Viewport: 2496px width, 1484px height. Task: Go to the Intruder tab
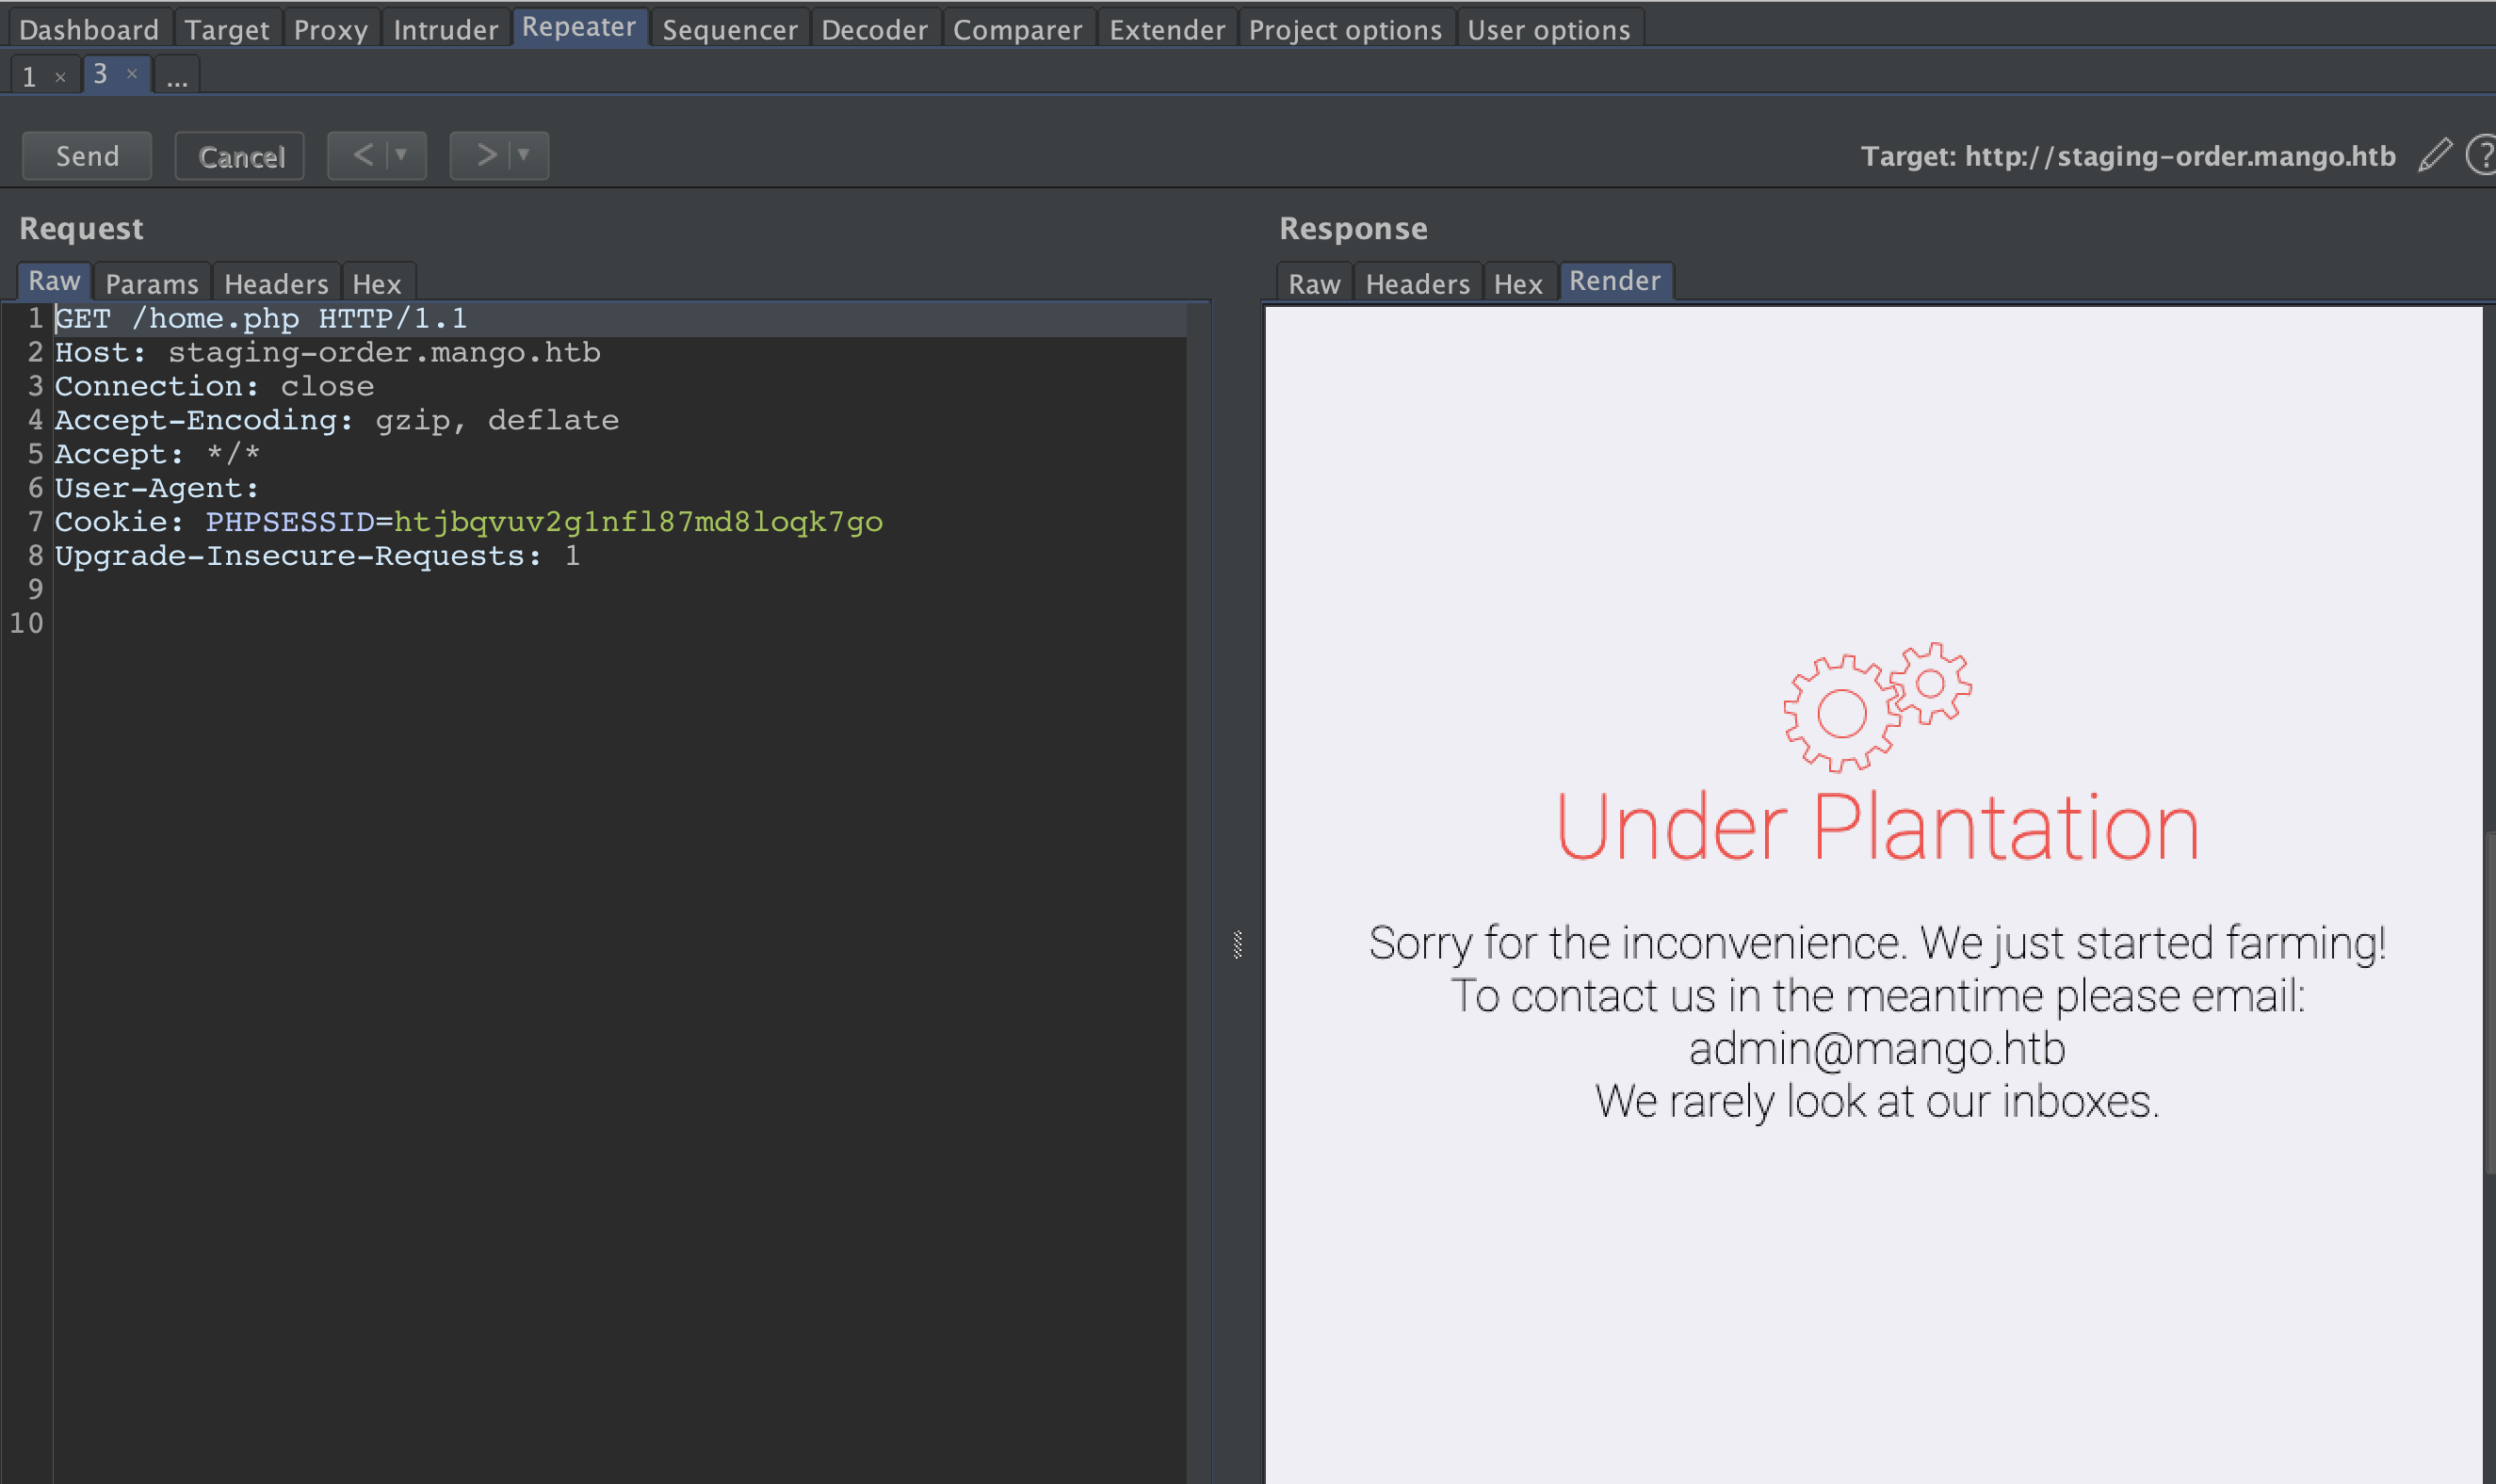point(445,29)
